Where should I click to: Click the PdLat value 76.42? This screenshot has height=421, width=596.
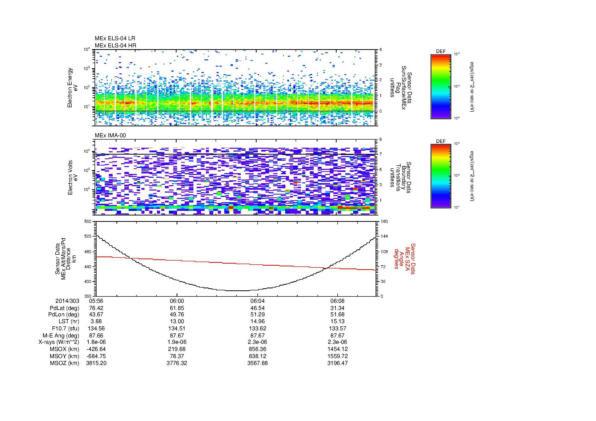click(x=96, y=308)
